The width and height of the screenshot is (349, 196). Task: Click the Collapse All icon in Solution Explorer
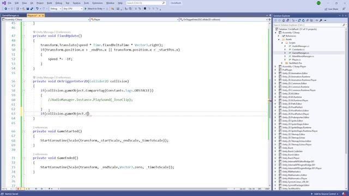308,21
